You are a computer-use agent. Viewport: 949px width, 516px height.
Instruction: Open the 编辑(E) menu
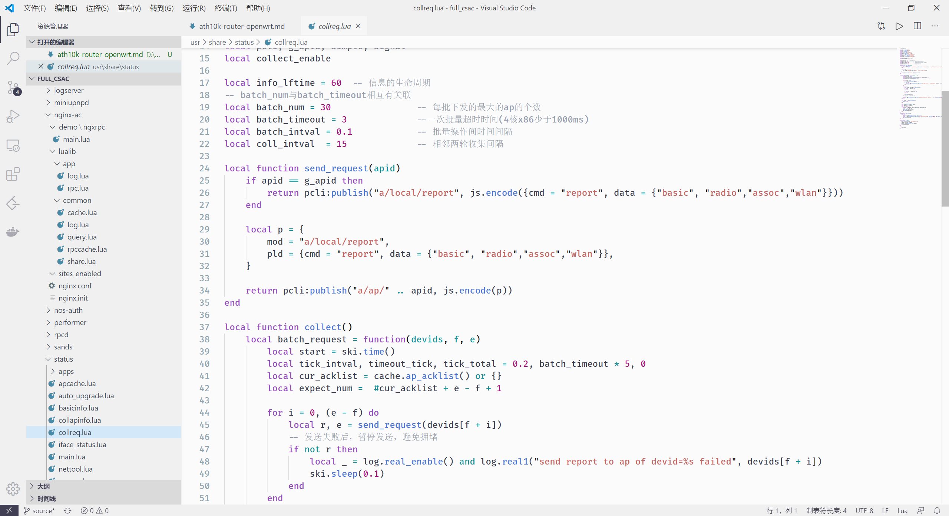point(66,8)
